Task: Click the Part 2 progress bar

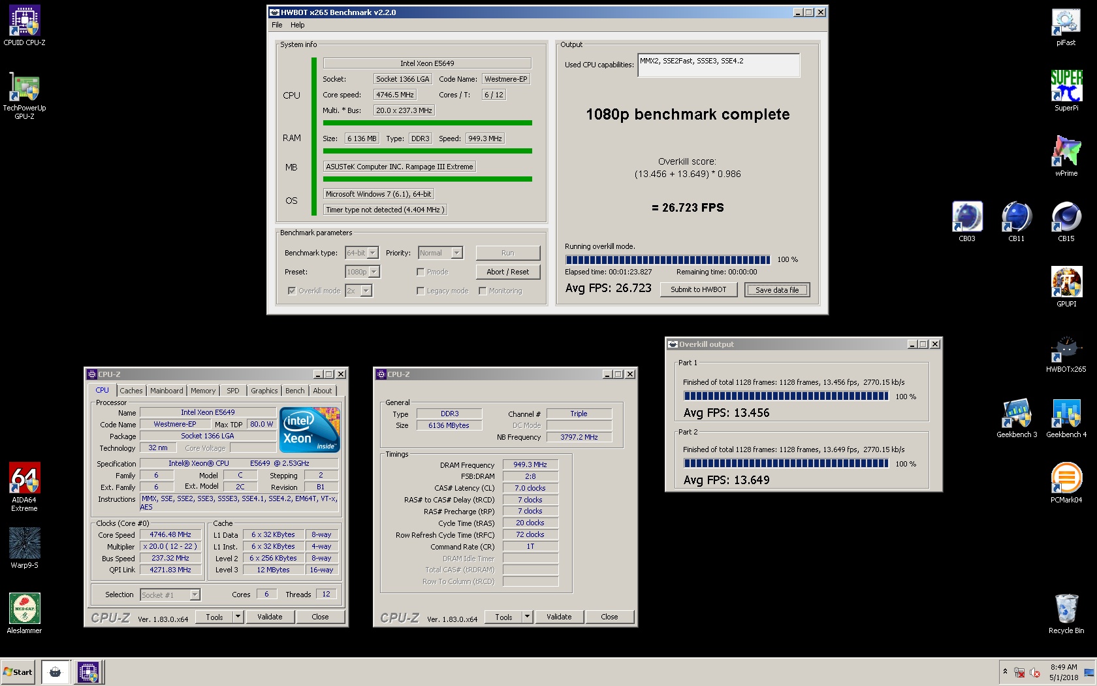Action: [786, 463]
